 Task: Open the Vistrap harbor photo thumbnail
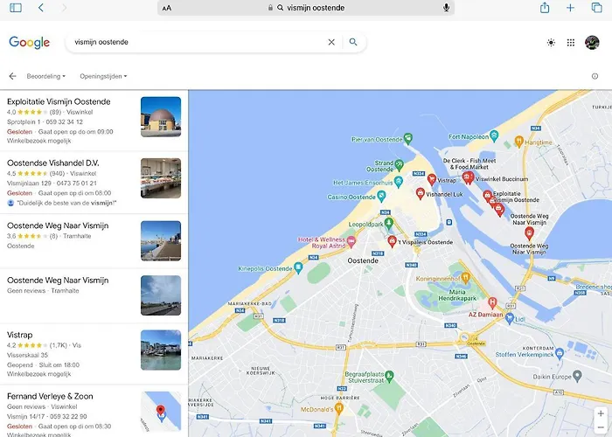click(x=161, y=350)
